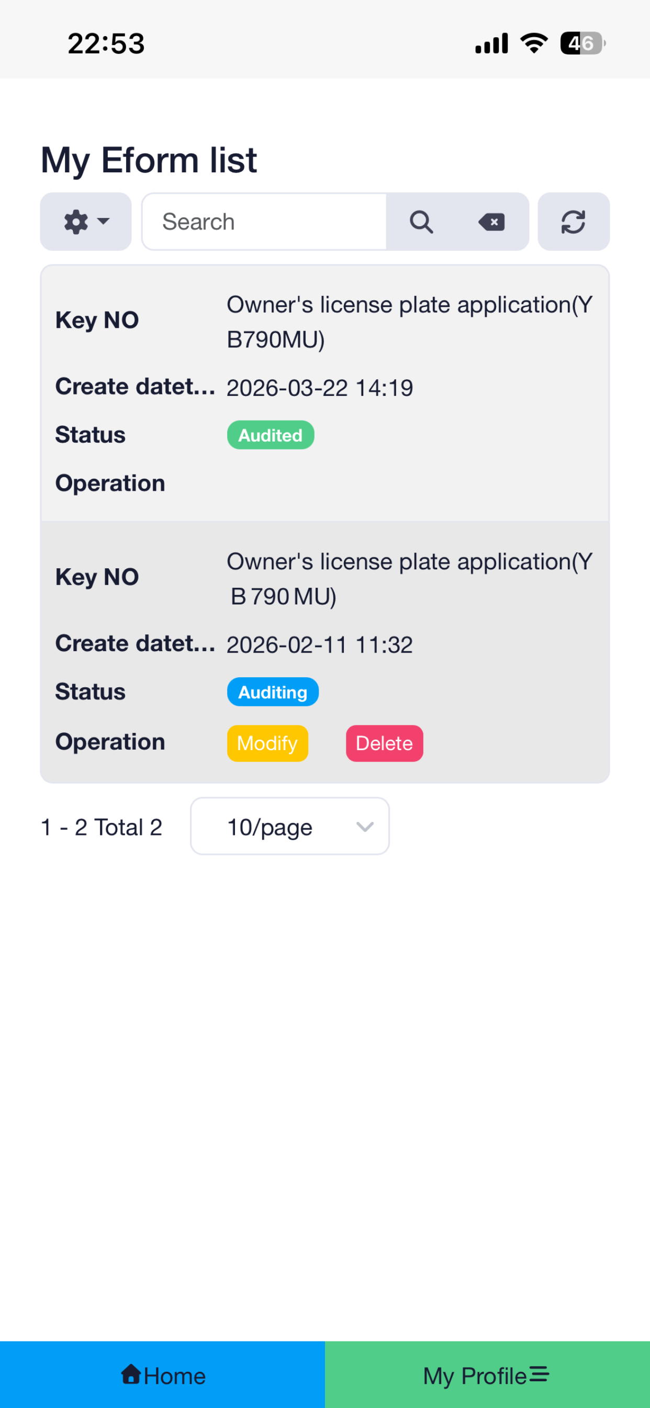The image size is (650, 1408).
Task: Click the Modify button
Action: coord(267,743)
